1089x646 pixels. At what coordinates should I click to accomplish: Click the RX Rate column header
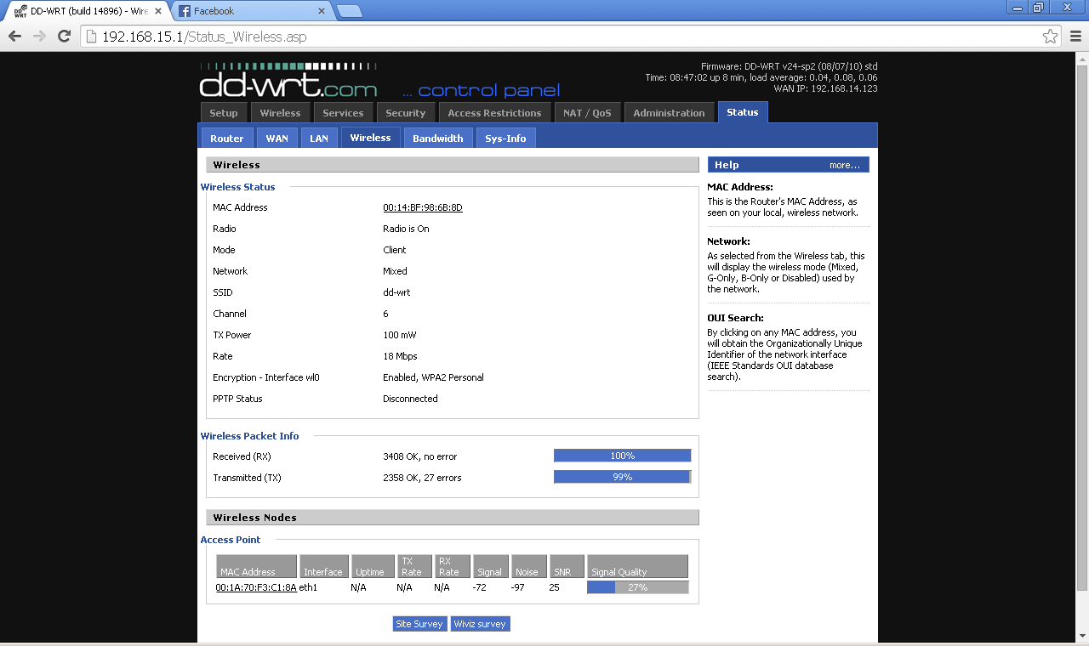click(x=453, y=566)
